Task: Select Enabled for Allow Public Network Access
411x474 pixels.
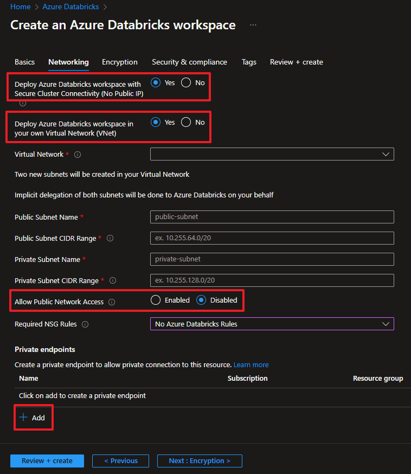Action: [x=156, y=300]
